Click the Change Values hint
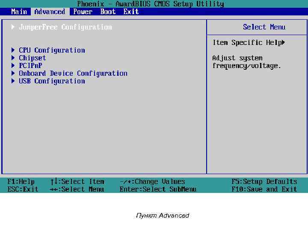 (x=152, y=181)
